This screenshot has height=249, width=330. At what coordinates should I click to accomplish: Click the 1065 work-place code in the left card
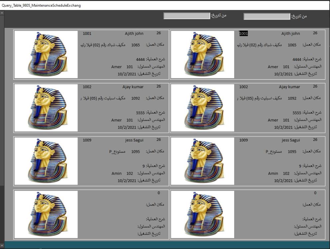tap(135, 45)
